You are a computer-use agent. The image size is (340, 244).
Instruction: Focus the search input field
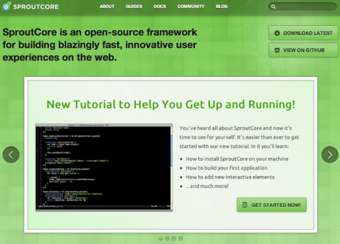305,7
